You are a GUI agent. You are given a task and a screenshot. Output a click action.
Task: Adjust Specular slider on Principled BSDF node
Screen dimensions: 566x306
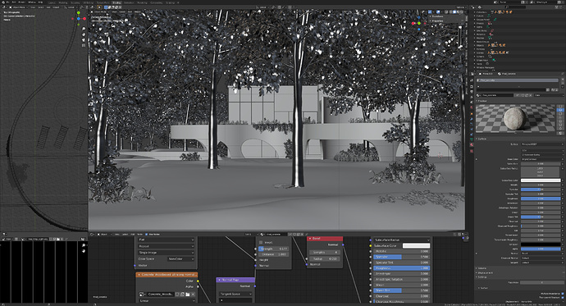(401, 257)
